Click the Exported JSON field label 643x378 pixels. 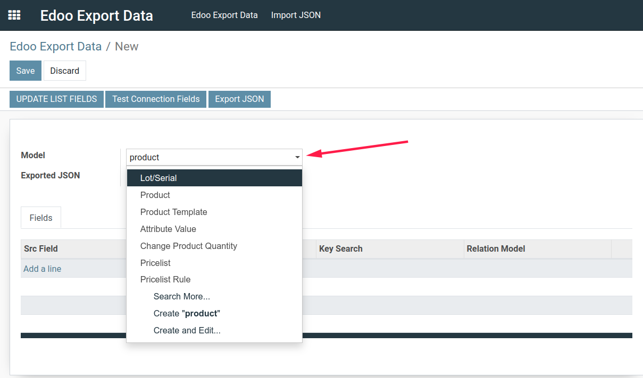tap(51, 175)
